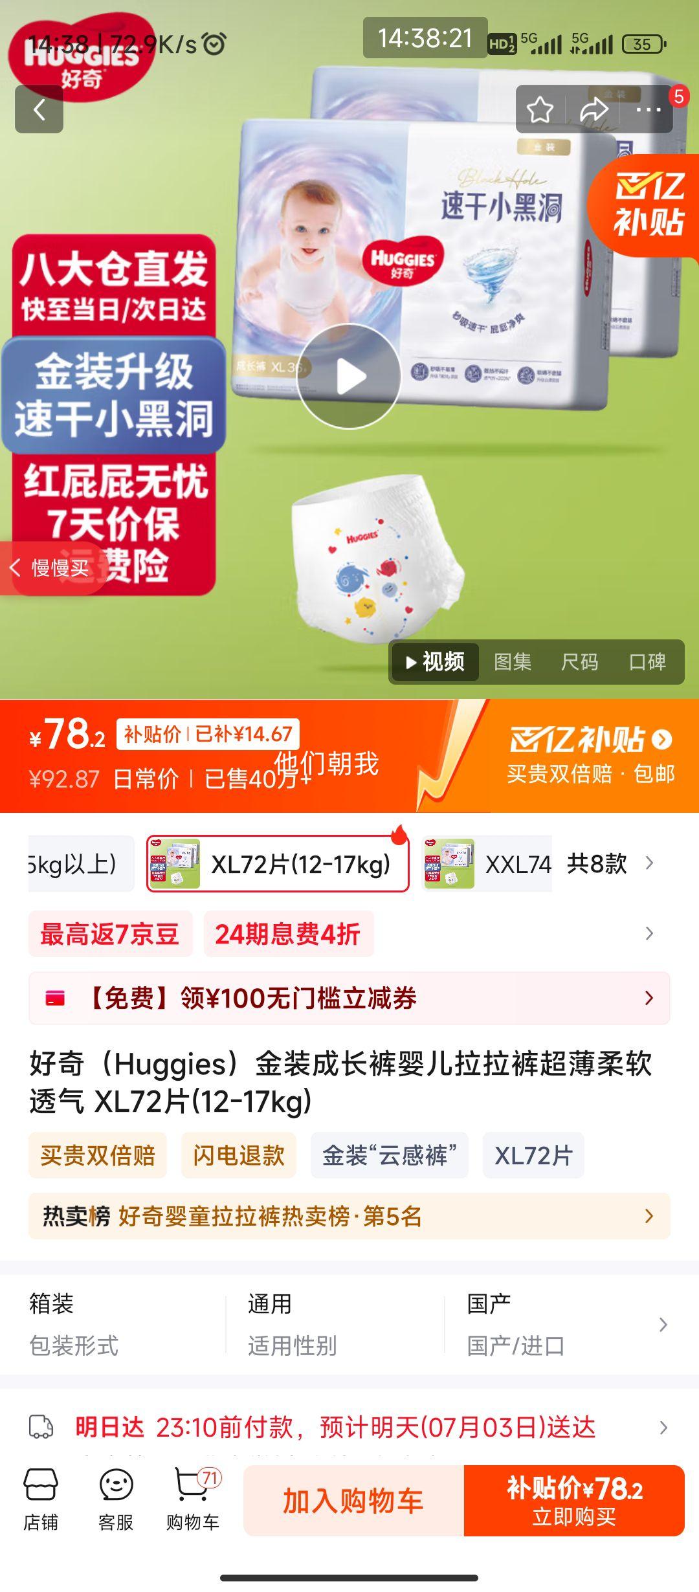Switch to the 口碑 reviews tab
The image size is (699, 1592).
pyautogui.click(x=647, y=661)
